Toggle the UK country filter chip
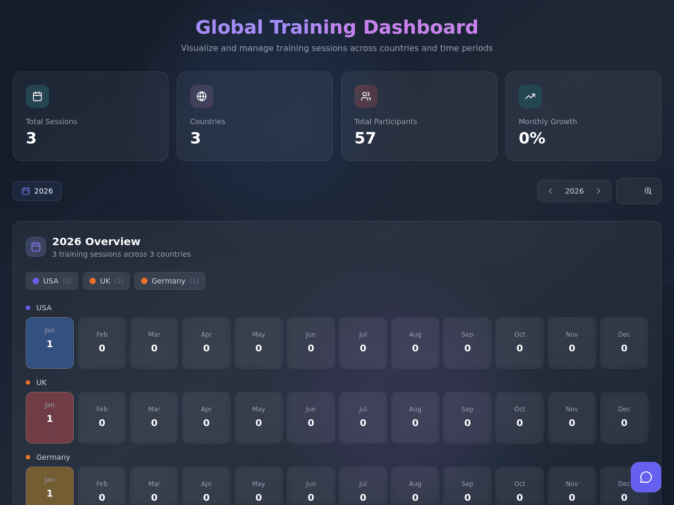Screen dimensions: 674x505 click(106, 281)
